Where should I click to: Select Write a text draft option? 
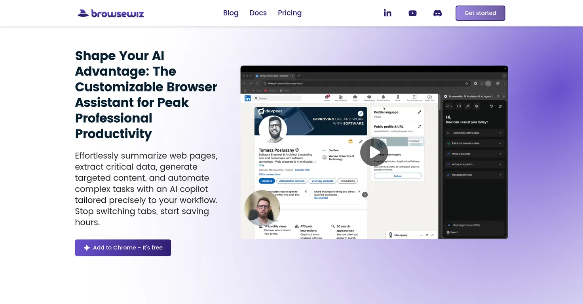tap(475, 154)
